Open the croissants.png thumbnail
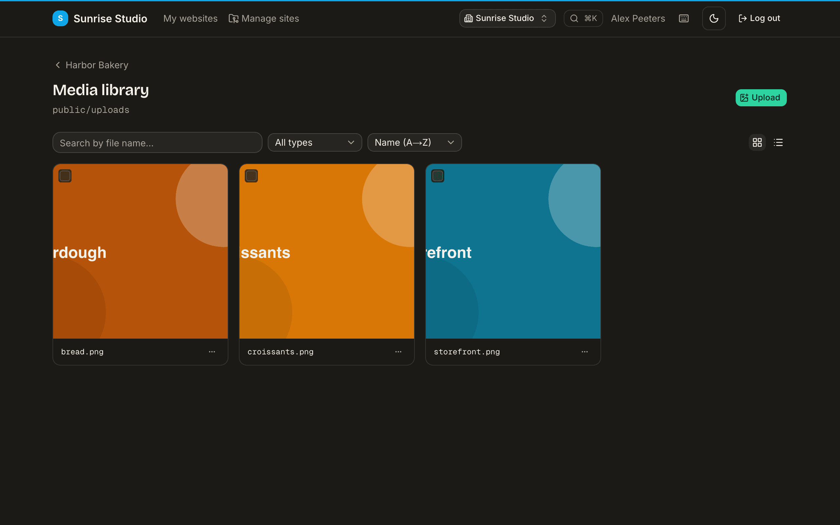 pyautogui.click(x=326, y=251)
